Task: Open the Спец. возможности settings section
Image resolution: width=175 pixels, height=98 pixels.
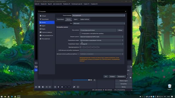Action: (x=47, y=36)
